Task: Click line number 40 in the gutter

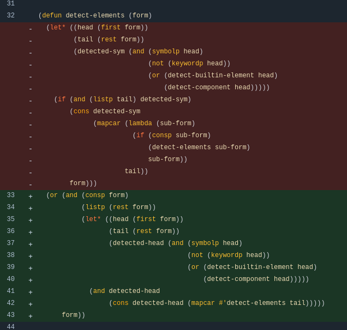Action: click(x=11, y=279)
